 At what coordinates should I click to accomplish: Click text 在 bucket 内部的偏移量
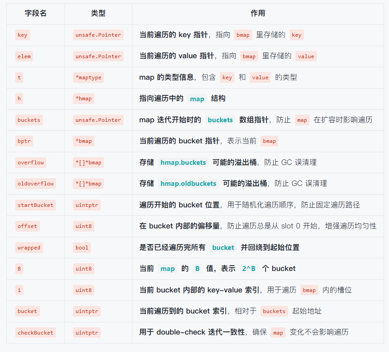pyautogui.click(x=180, y=226)
